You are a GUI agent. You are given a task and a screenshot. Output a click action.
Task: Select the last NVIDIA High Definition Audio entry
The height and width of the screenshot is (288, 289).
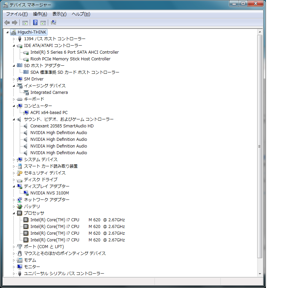59,153
